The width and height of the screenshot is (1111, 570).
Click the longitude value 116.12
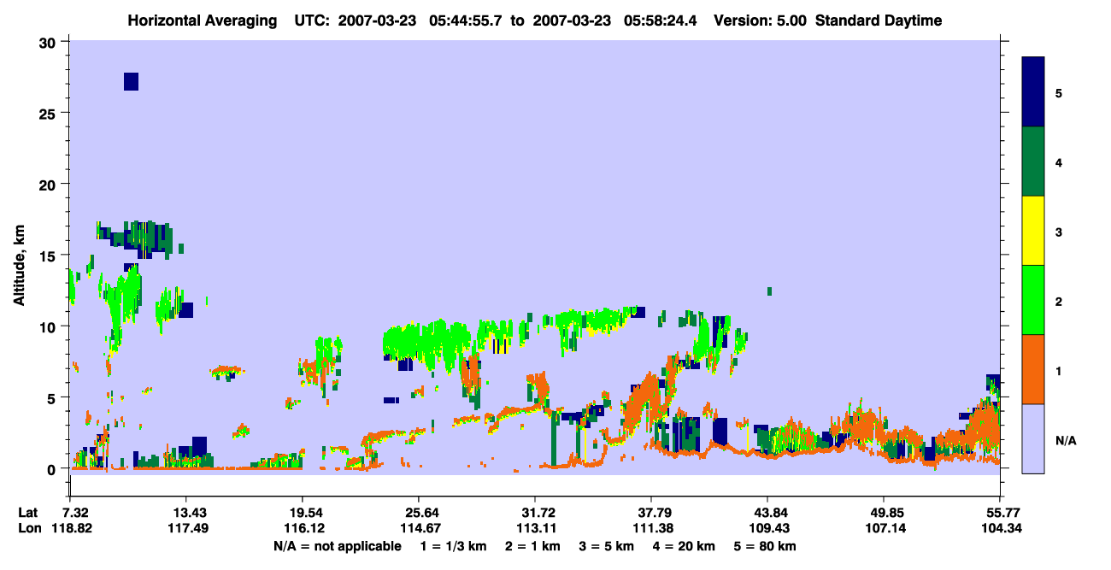[303, 528]
